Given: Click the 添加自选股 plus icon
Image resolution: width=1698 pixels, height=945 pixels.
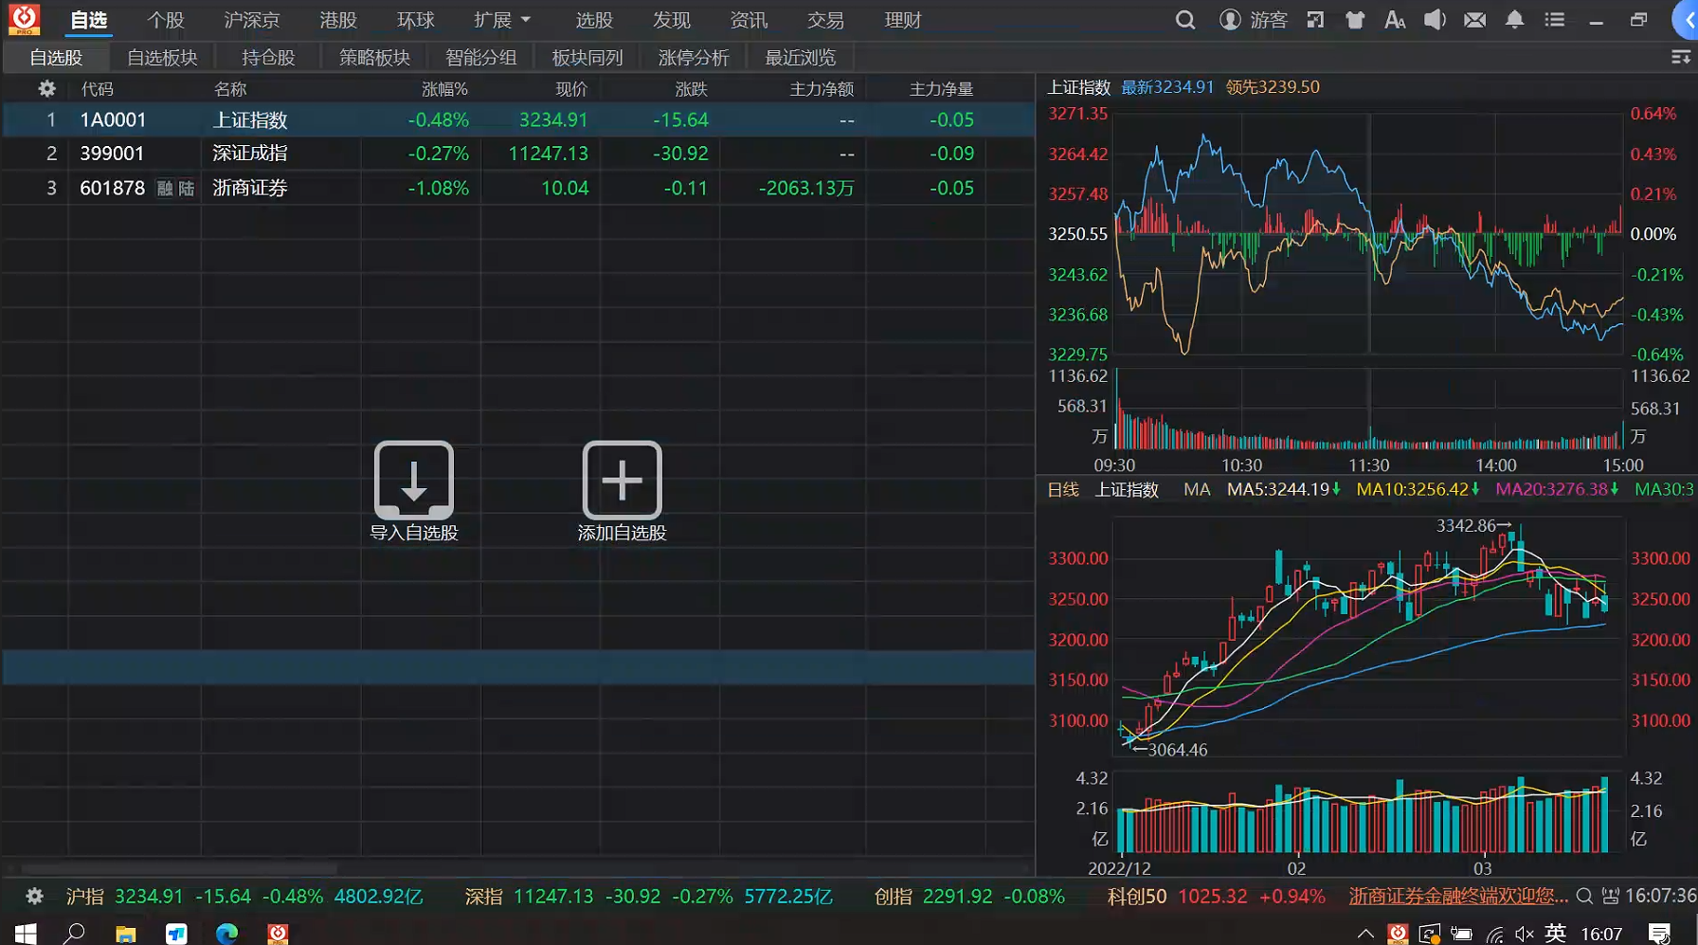Looking at the screenshot, I should 622,480.
